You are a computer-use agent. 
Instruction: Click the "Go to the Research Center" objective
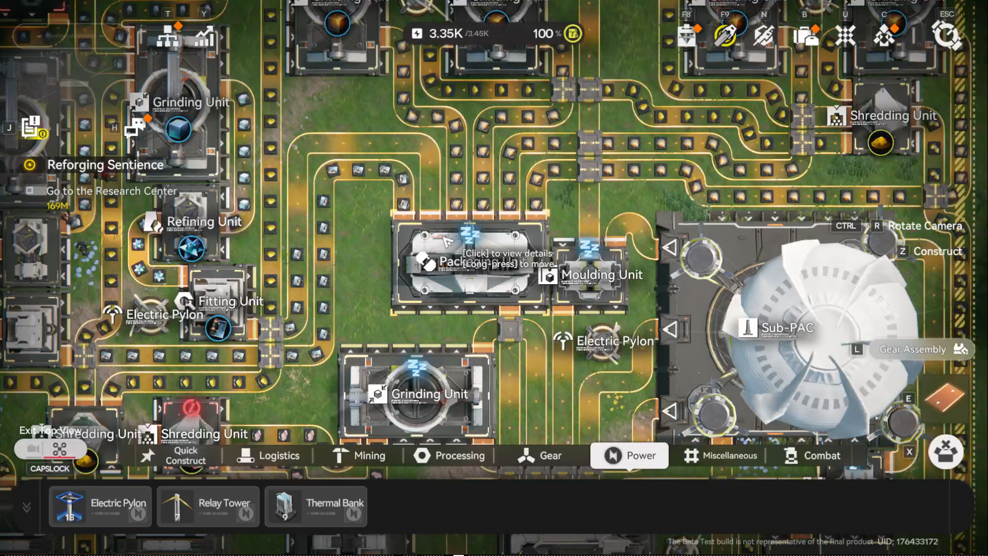click(x=112, y=191)
